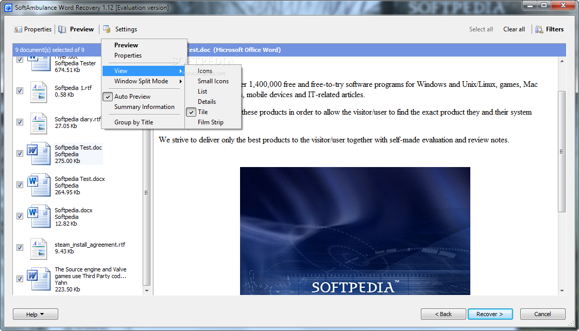Click the Softpedia 1.rtf file icon
This screenshot has height=331, width=579.
(x=39, y=91)
